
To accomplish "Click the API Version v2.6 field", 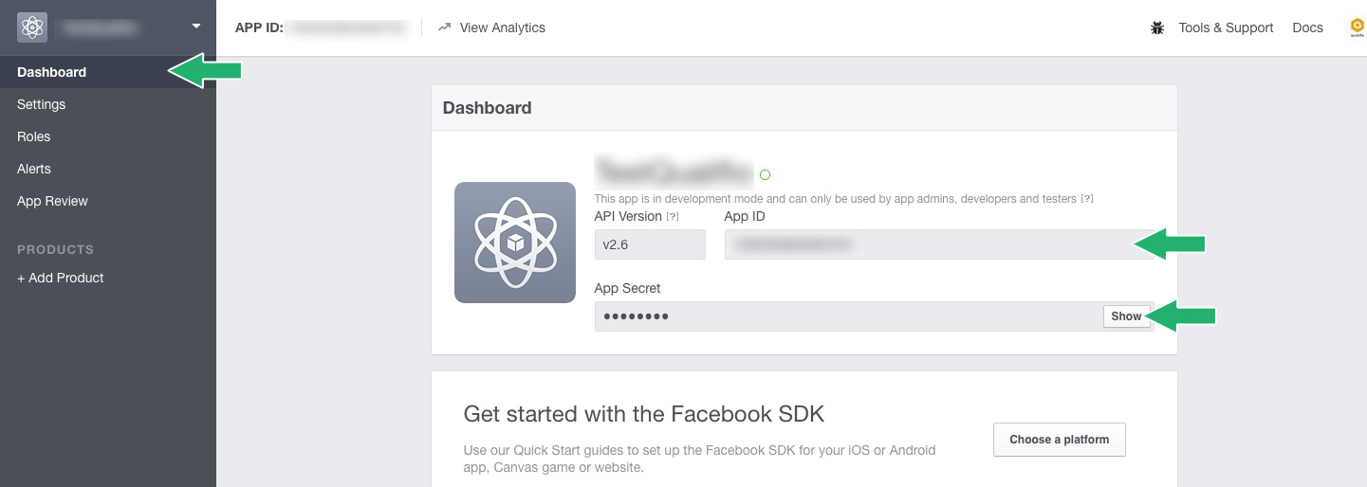I will 650,244.
